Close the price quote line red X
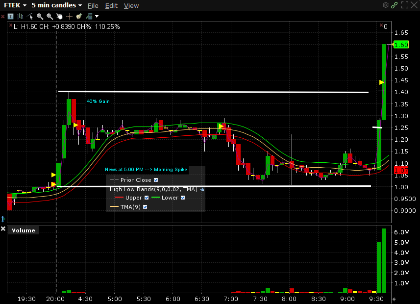Viewport: 420px width, 304px height. (11, 25)
